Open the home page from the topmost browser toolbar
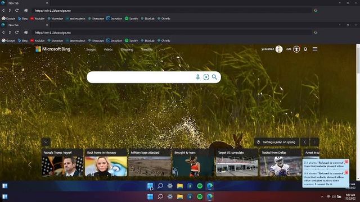This screenshot has height=202, width=360. tap(26, 11)
